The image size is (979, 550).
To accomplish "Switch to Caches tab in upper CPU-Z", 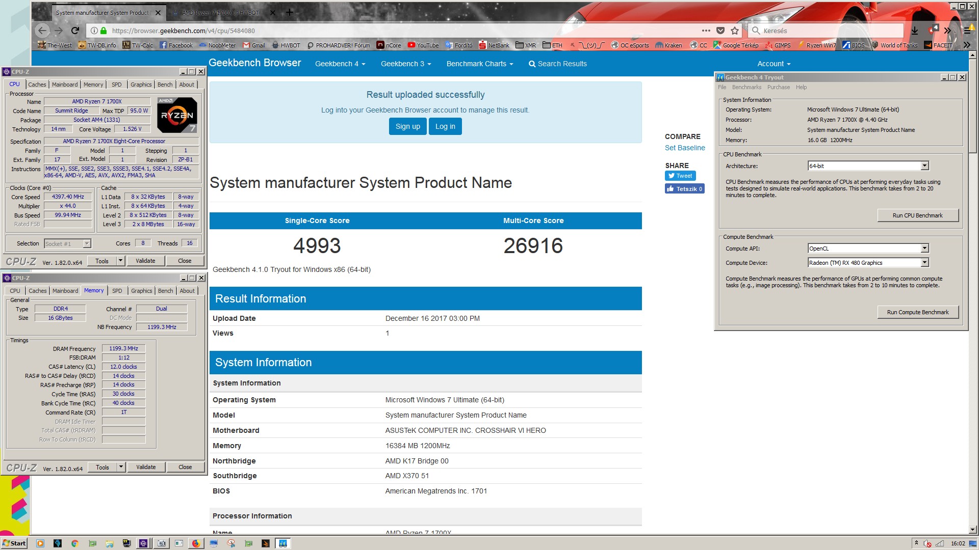I will 37,85.
